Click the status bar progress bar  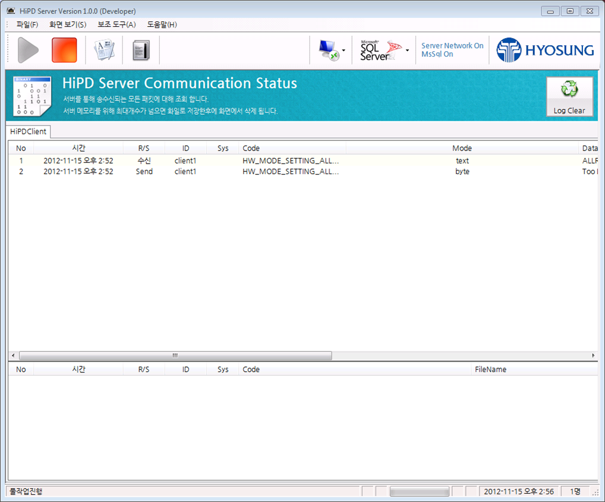coord(420,491)
